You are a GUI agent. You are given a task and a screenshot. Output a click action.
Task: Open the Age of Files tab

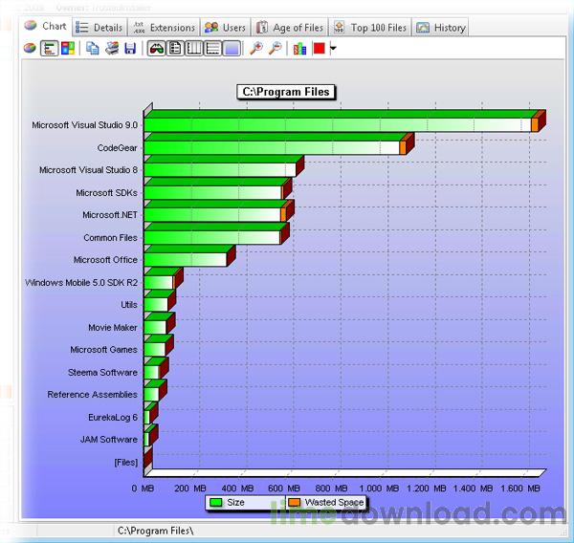click(290, 28)
